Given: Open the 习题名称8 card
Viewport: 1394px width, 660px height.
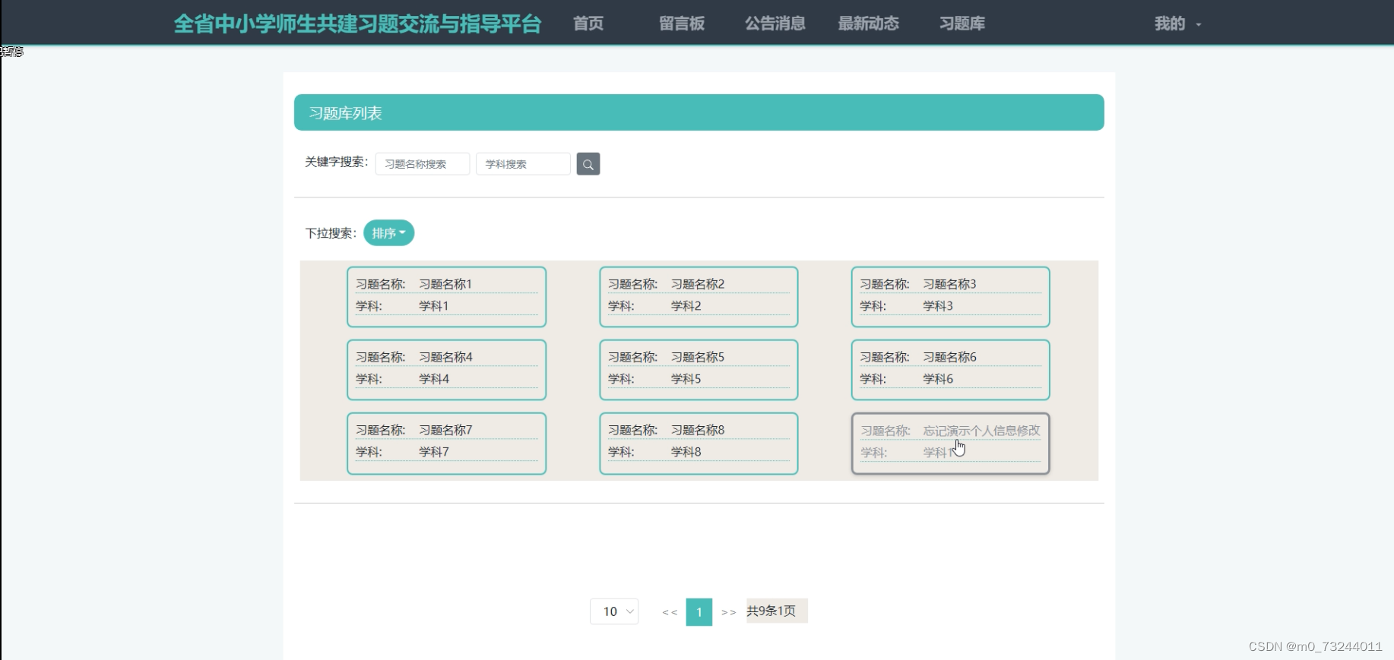Looking at the screenshot, I should coord(699,444).
